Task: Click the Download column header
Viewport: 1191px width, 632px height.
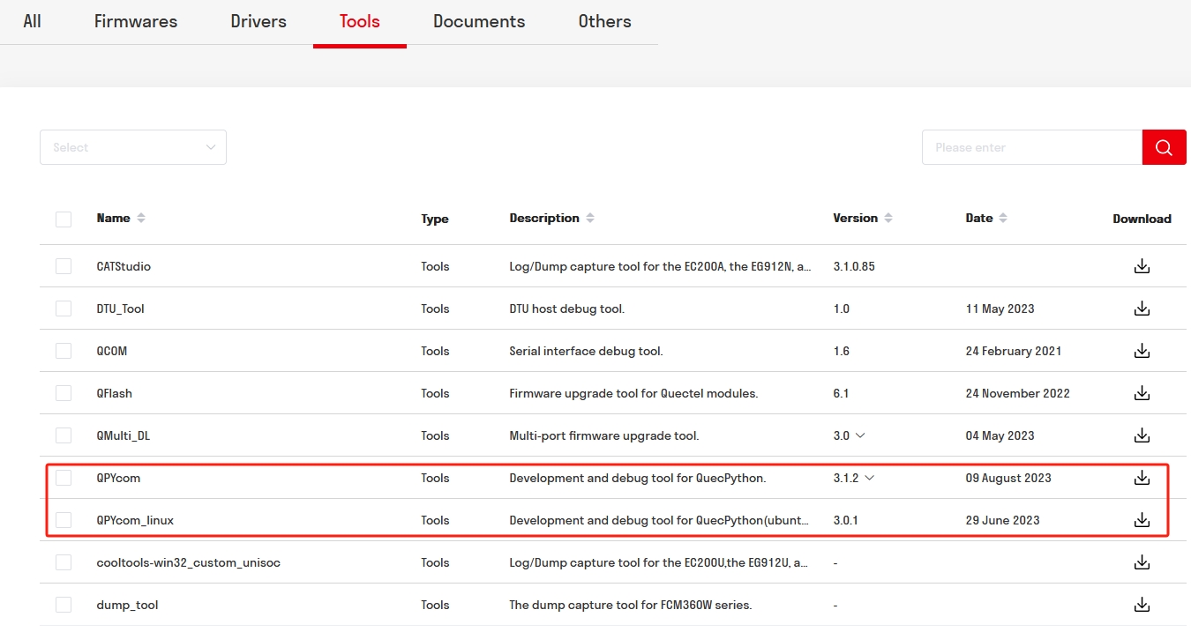Action: click(x=1142, y=219)
